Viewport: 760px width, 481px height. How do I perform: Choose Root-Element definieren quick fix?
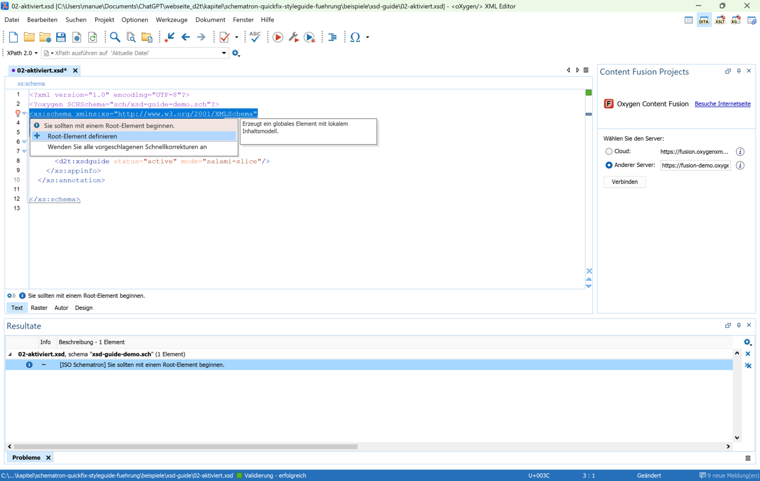(x=134, y=136)
